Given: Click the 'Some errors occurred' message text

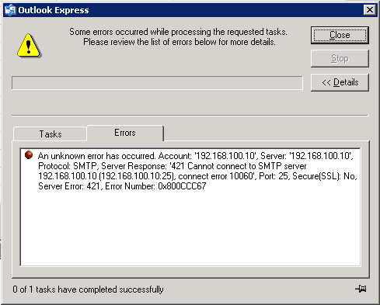Looking at the screenshot, I should (179, 36).
